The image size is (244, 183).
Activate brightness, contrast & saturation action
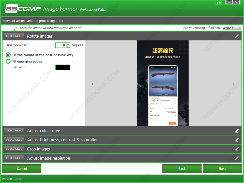14,140
